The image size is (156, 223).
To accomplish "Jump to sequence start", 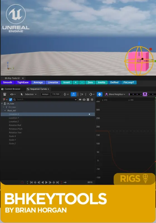I will pyautogui.click(x=31, y=183).
